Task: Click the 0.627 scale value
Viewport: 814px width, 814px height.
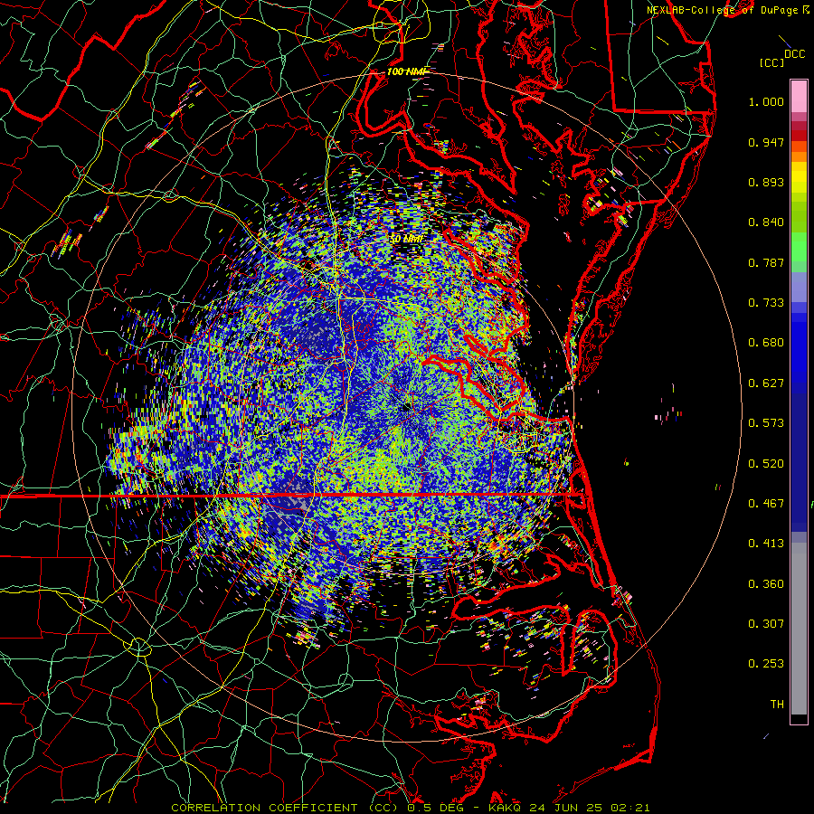Action: point(766,383)
